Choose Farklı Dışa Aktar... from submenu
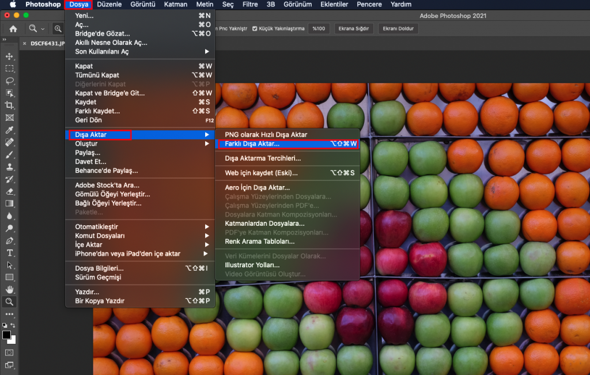 pos(288,143)
